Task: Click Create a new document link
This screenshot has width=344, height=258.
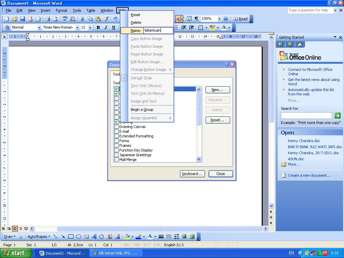Action: [x=309, y=175]
